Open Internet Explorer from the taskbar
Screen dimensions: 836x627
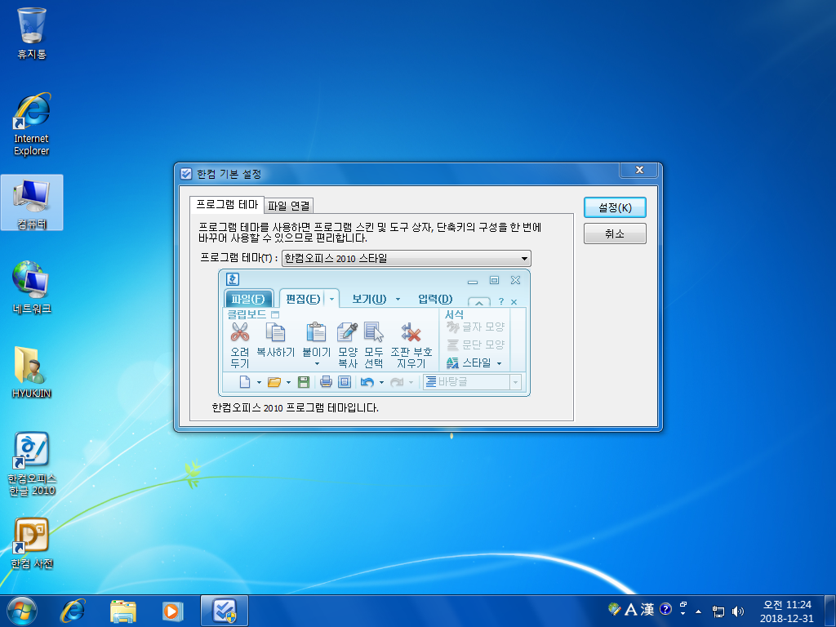point(73,611)
